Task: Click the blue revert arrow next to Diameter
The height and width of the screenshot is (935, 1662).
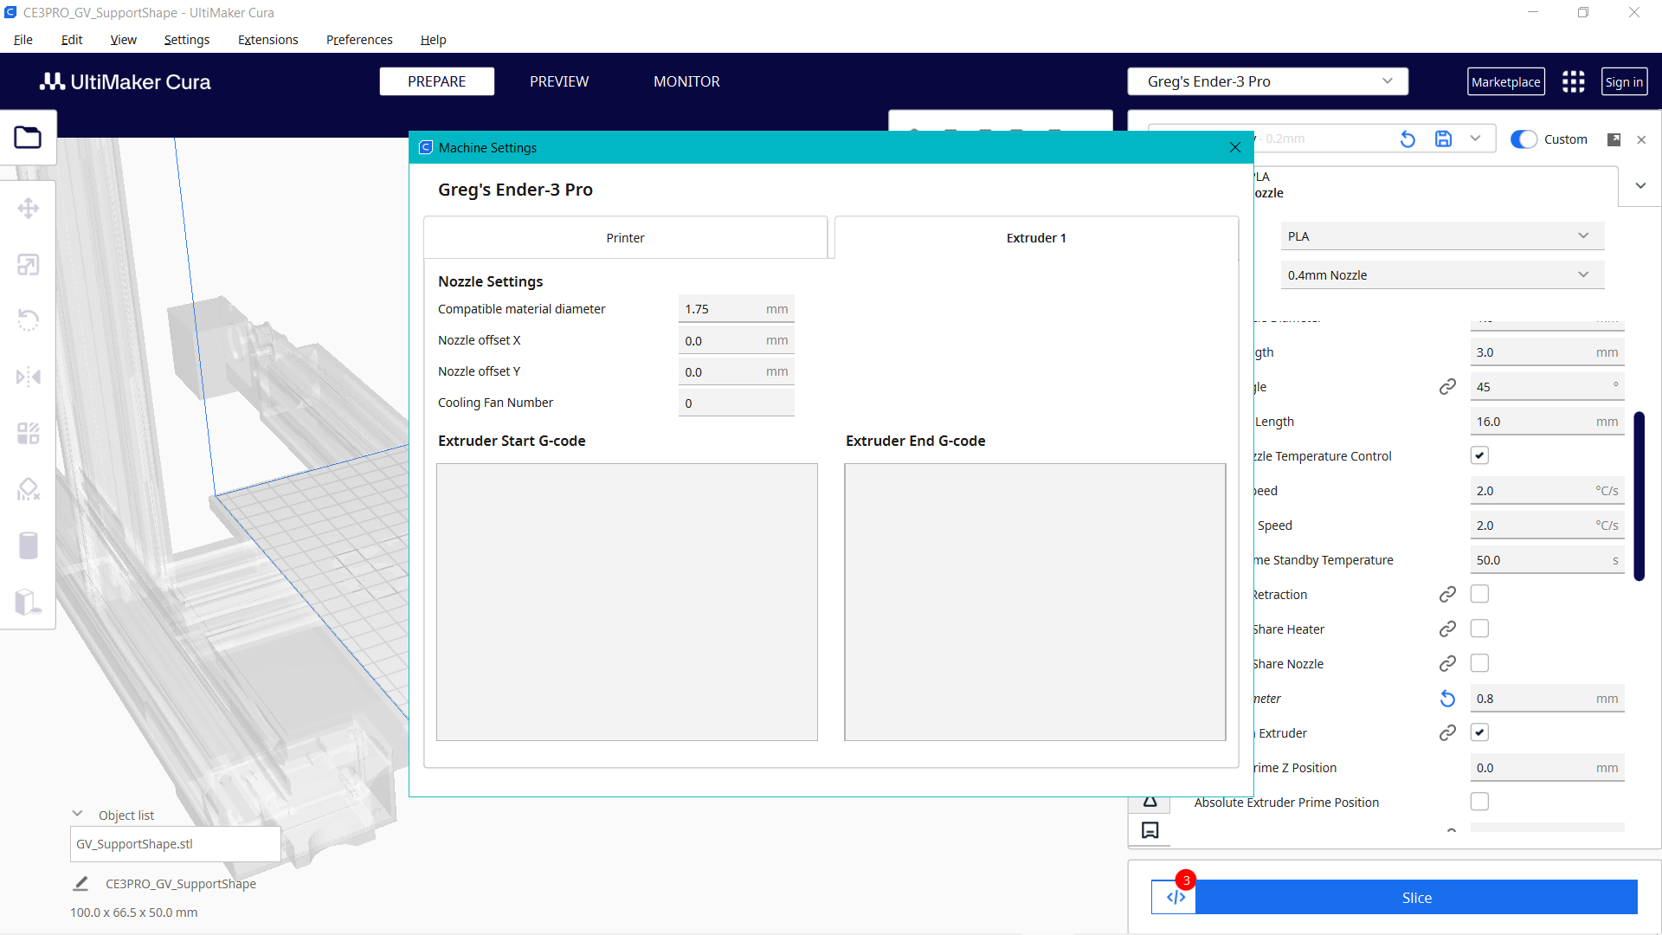Action: tap(1446, 698)
